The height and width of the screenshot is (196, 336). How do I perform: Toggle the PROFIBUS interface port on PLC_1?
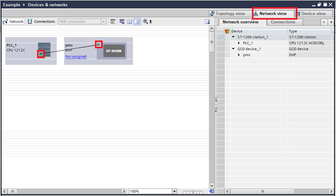click(41, 54)
